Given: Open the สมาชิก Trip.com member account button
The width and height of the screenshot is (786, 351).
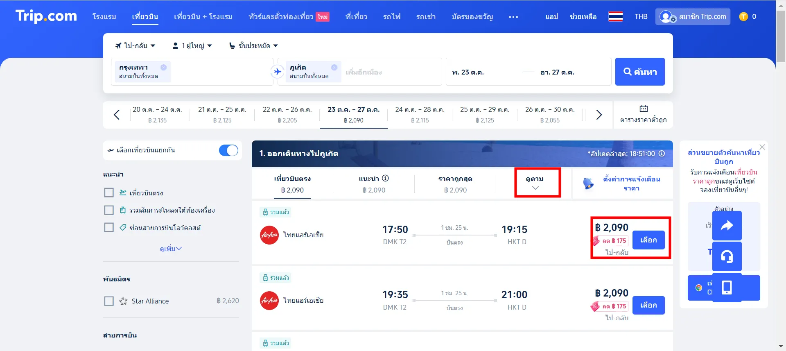Looking at the screenshot, I should 693,16.
